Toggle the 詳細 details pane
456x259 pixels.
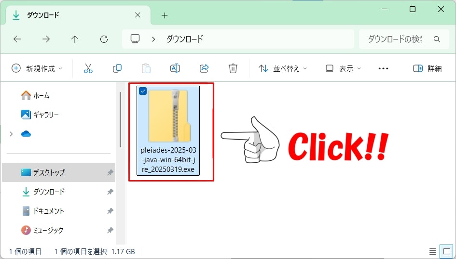(x=427, y=68)
